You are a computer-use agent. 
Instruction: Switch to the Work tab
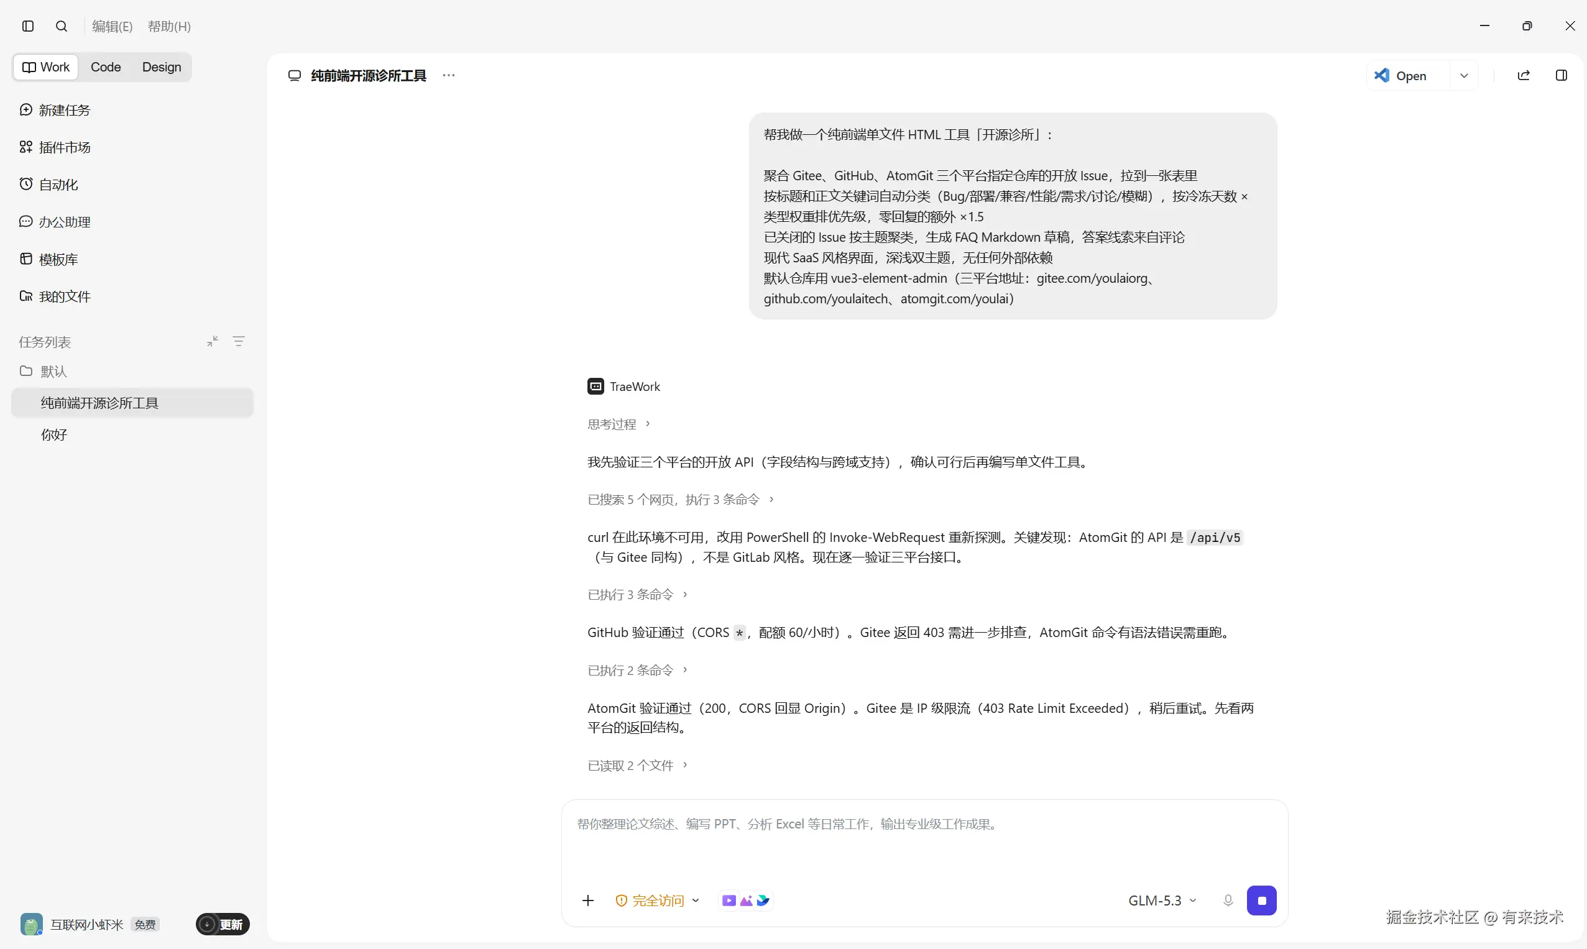pyautogui.click(x=46, y=67)
